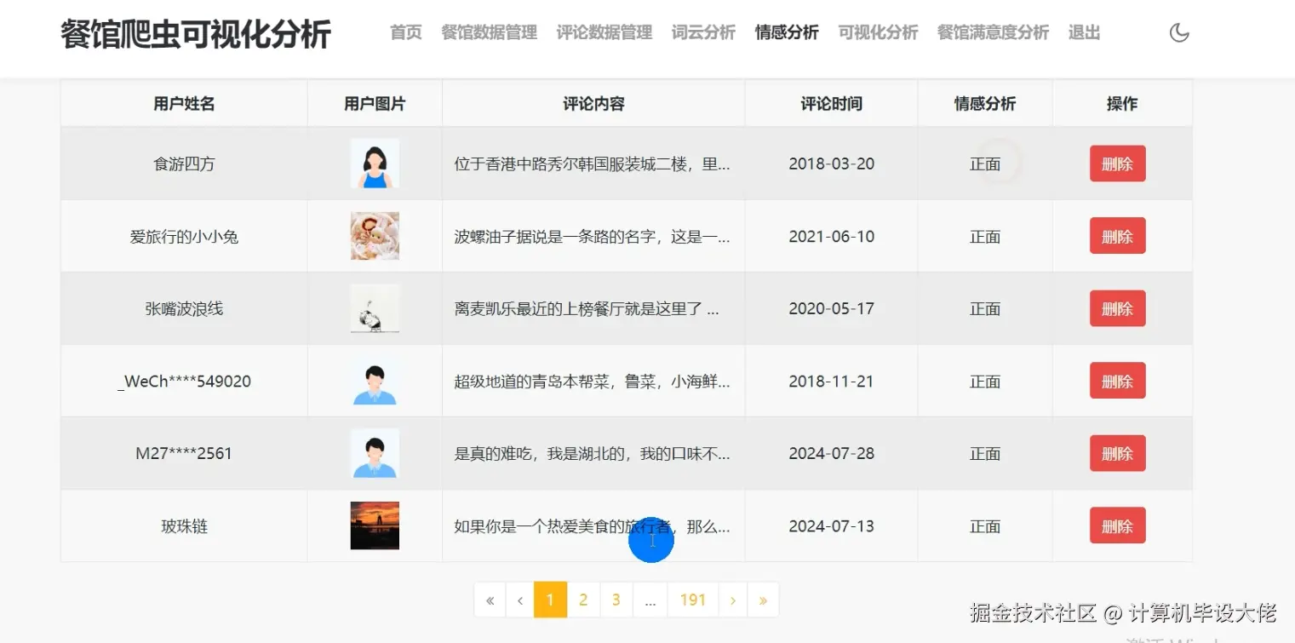This screenshot has height=643, width=1295.
Task: Delete the M27****2561 comment row
Action: pos(1117,453)
